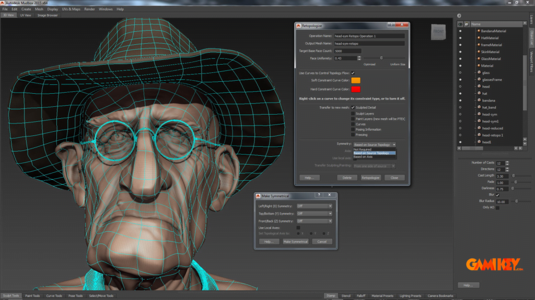This screenshot has height=300, width=535.
Task: Click the FRONT face of the view cube
Action: 438,31
